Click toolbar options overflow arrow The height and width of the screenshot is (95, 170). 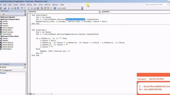click(x=82, y=8)
